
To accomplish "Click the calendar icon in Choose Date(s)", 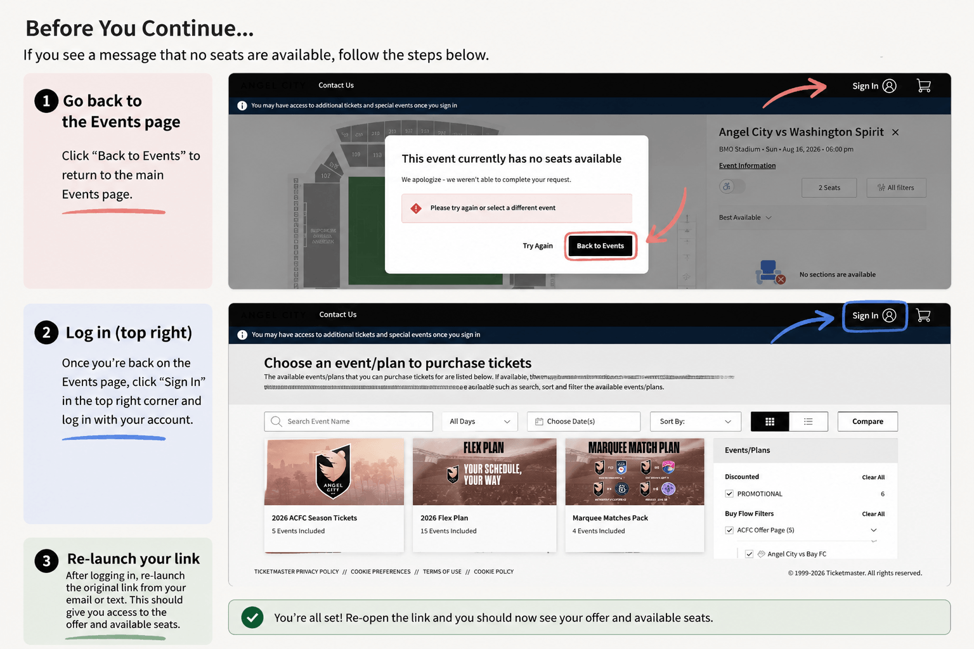I will pos(539,421).
